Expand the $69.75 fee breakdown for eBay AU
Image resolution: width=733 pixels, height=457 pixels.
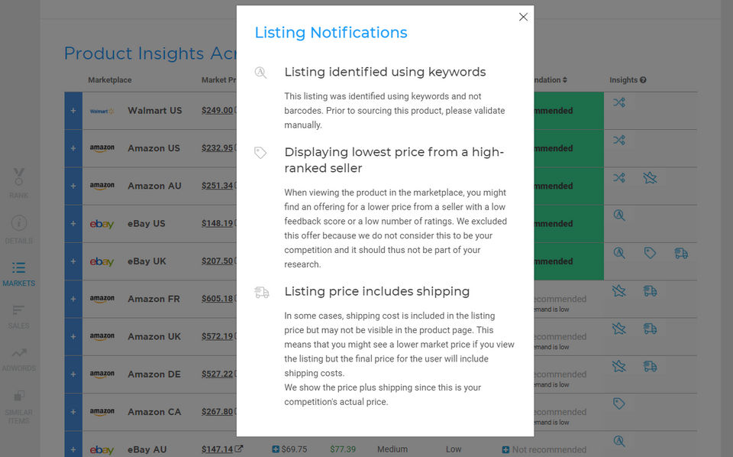coord(276,449)
